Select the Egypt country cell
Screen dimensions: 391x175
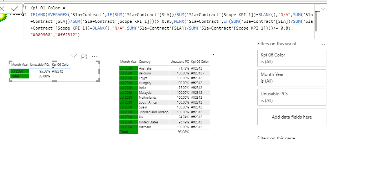(x=143, y=78)
